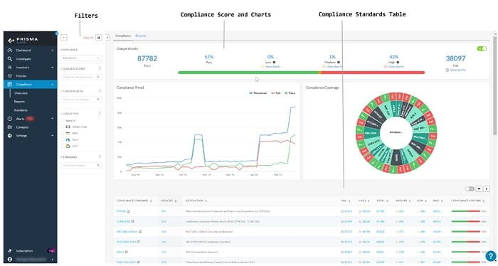Check the AWS cloud type checkbox
The height and width of the screenshot is (266, 498).
[63, 133]
